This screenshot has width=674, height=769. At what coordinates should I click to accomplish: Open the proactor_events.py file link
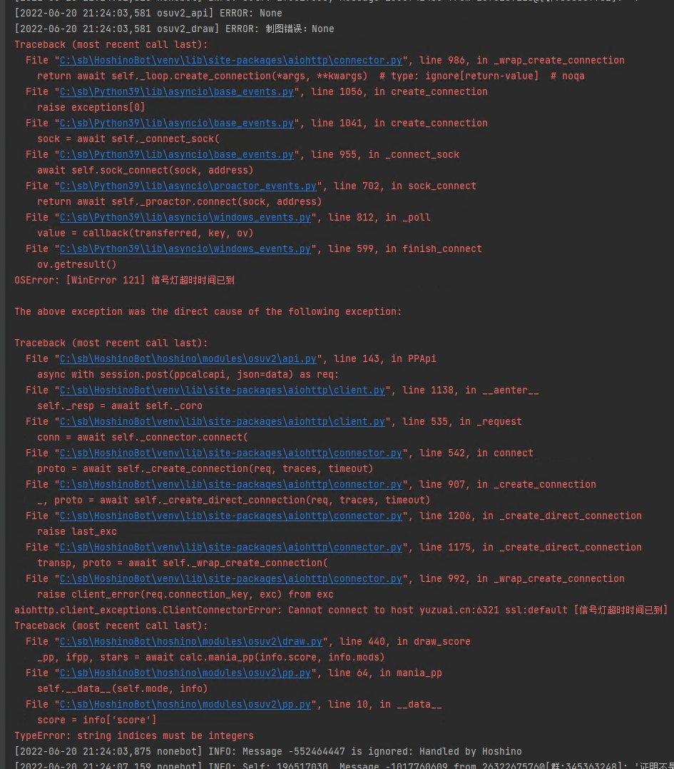pyautogui.click(x=188, y=186)
